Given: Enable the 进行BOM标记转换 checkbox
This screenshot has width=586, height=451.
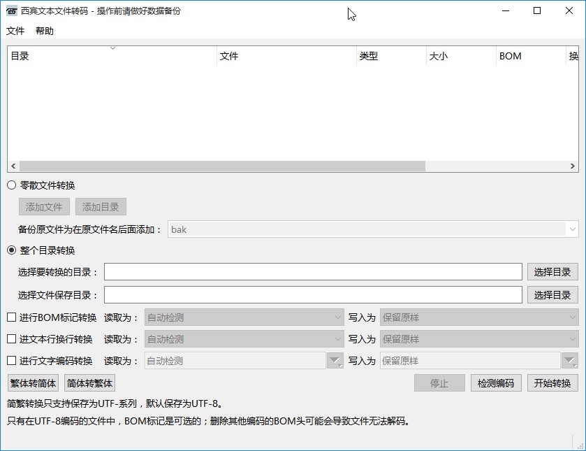Looking at the screenshot, I should [11, 317].
